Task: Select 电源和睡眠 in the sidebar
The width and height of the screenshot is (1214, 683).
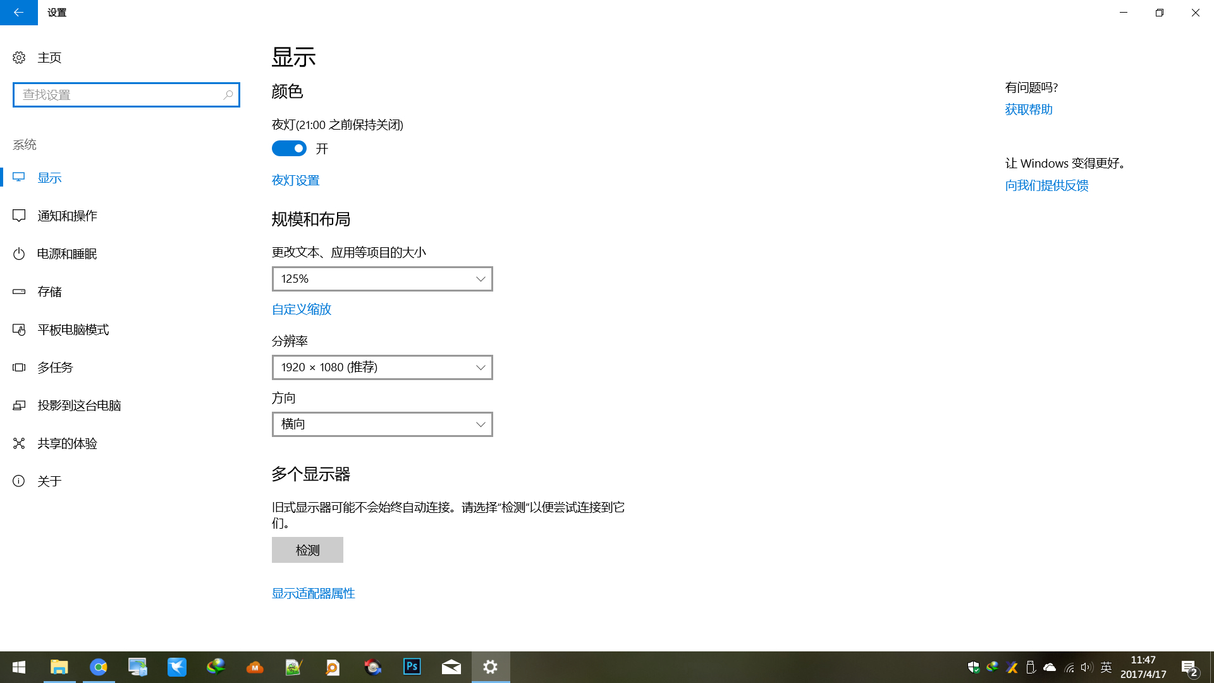Action: click(66, 254)
